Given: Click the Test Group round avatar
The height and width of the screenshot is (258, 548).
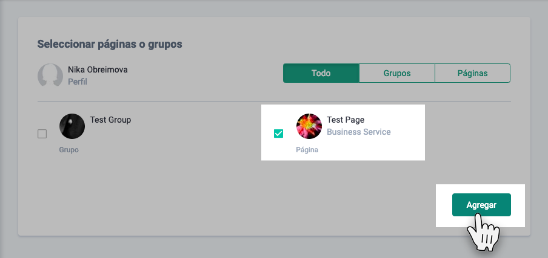Looking at the screenshot, I should pyautogui.click(x=72, y=126).
